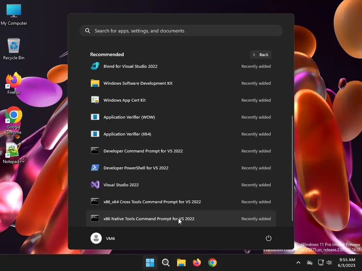Click the search apps, settings, and documents field
This screenshot has height=271, width=362.
pyautogui.click(x=181, y=31)
